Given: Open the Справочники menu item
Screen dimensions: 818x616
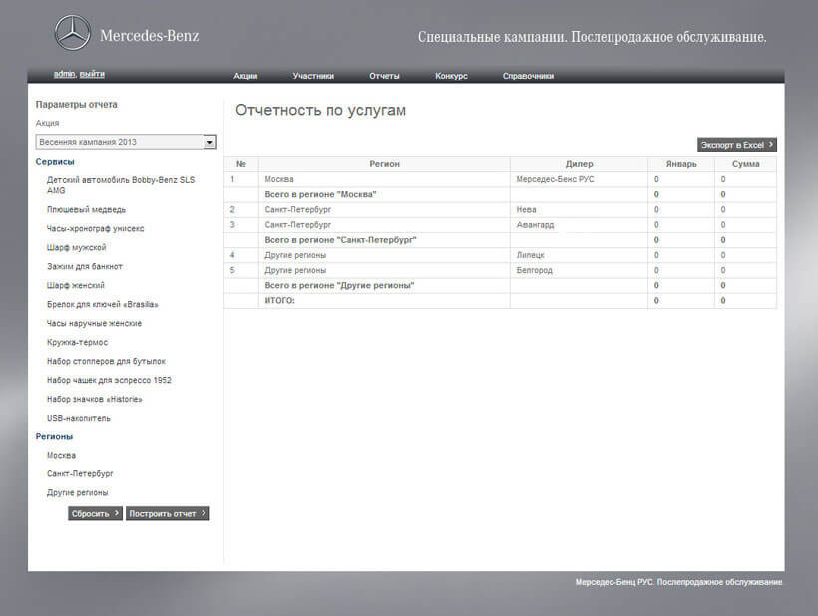Looking at the screenshot, I should click(x=528, y=76).
